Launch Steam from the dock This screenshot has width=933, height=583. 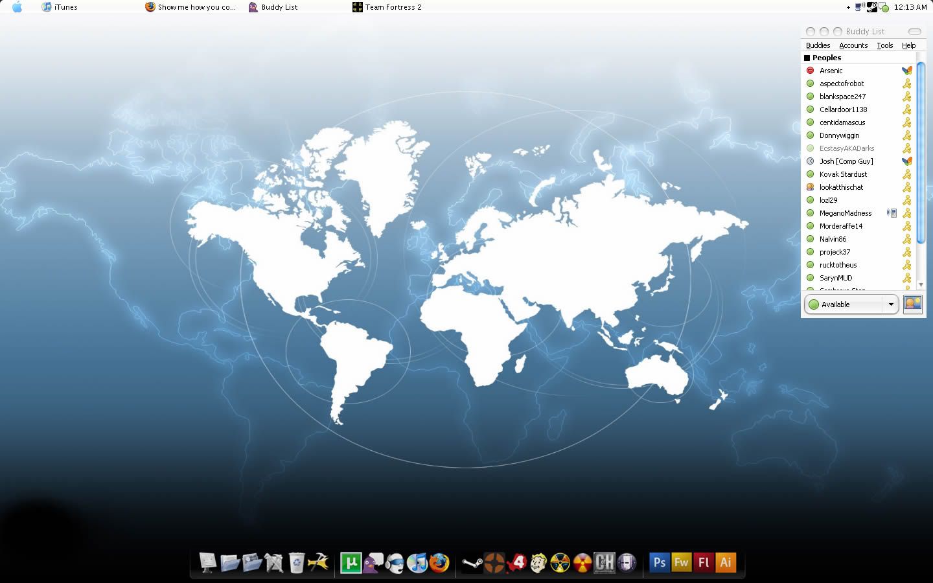pyautogui.click(x=472, y=563)
